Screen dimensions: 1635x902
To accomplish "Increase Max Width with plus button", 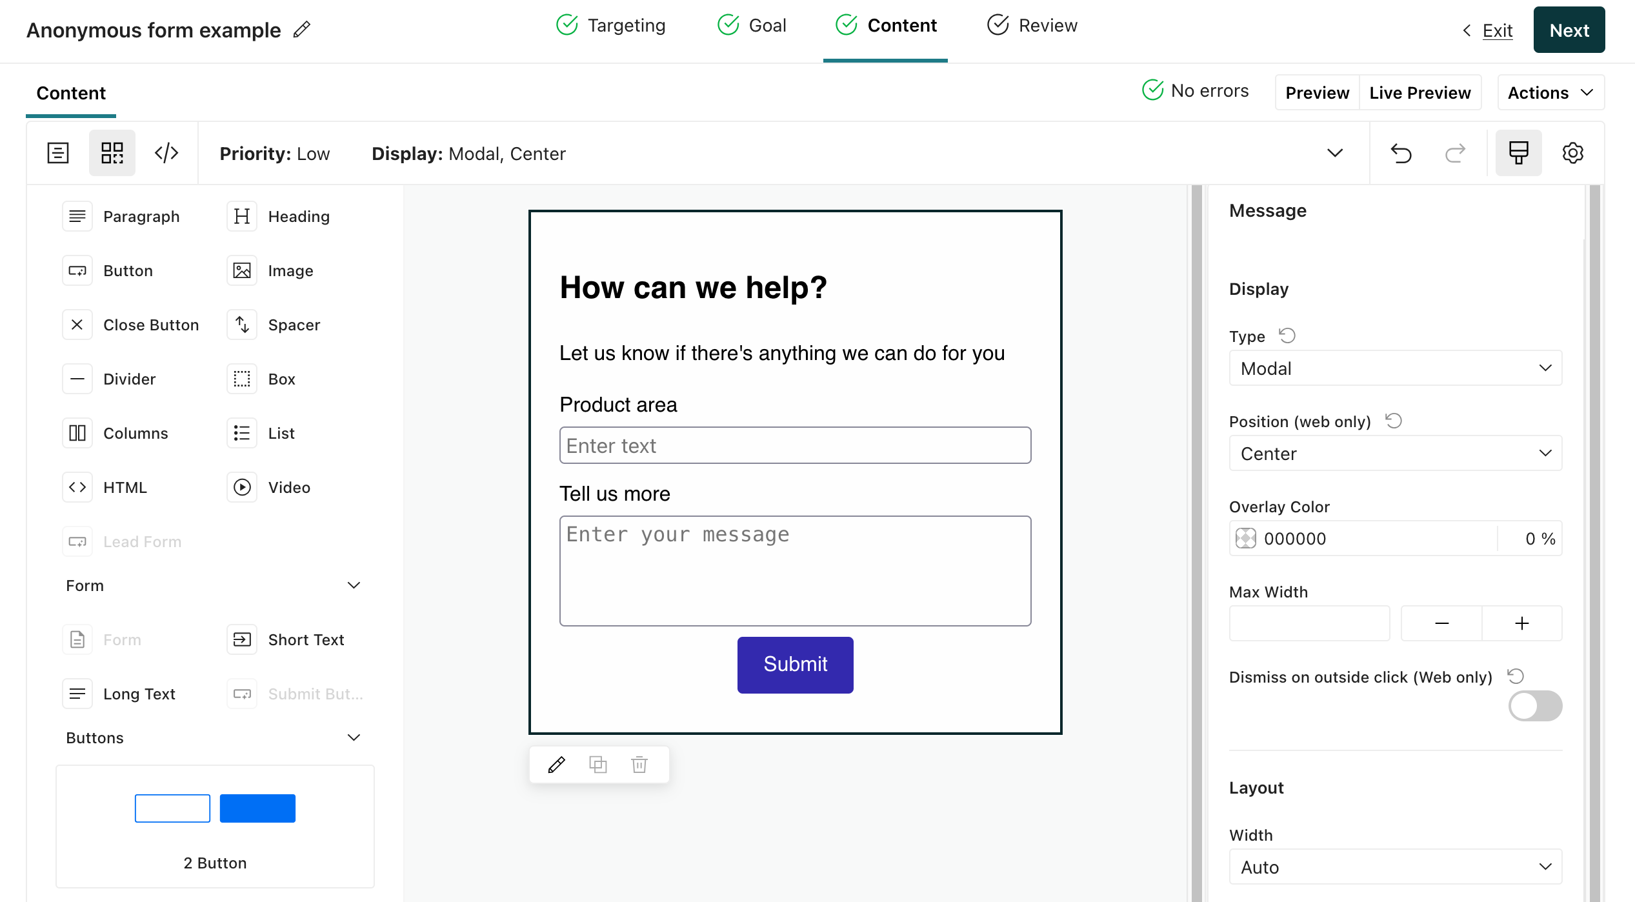I will pos(1521,623).
